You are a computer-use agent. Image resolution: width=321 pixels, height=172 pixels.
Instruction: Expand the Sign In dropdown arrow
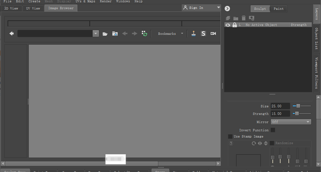coord(218,8)
